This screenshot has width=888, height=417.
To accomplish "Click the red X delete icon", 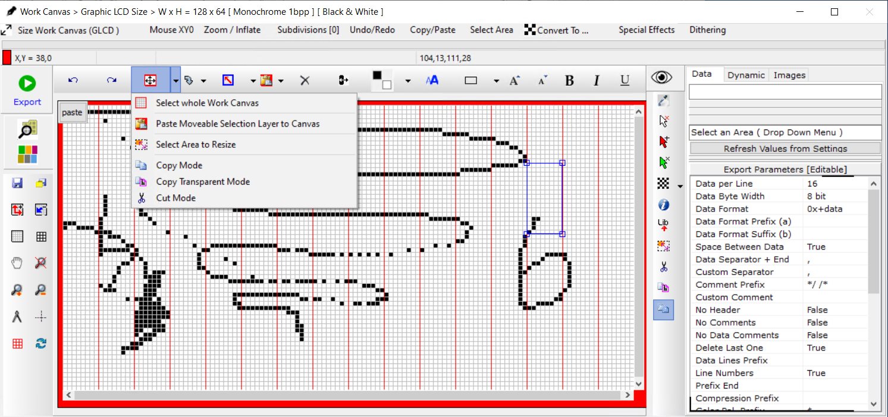I will click(305, 80).
